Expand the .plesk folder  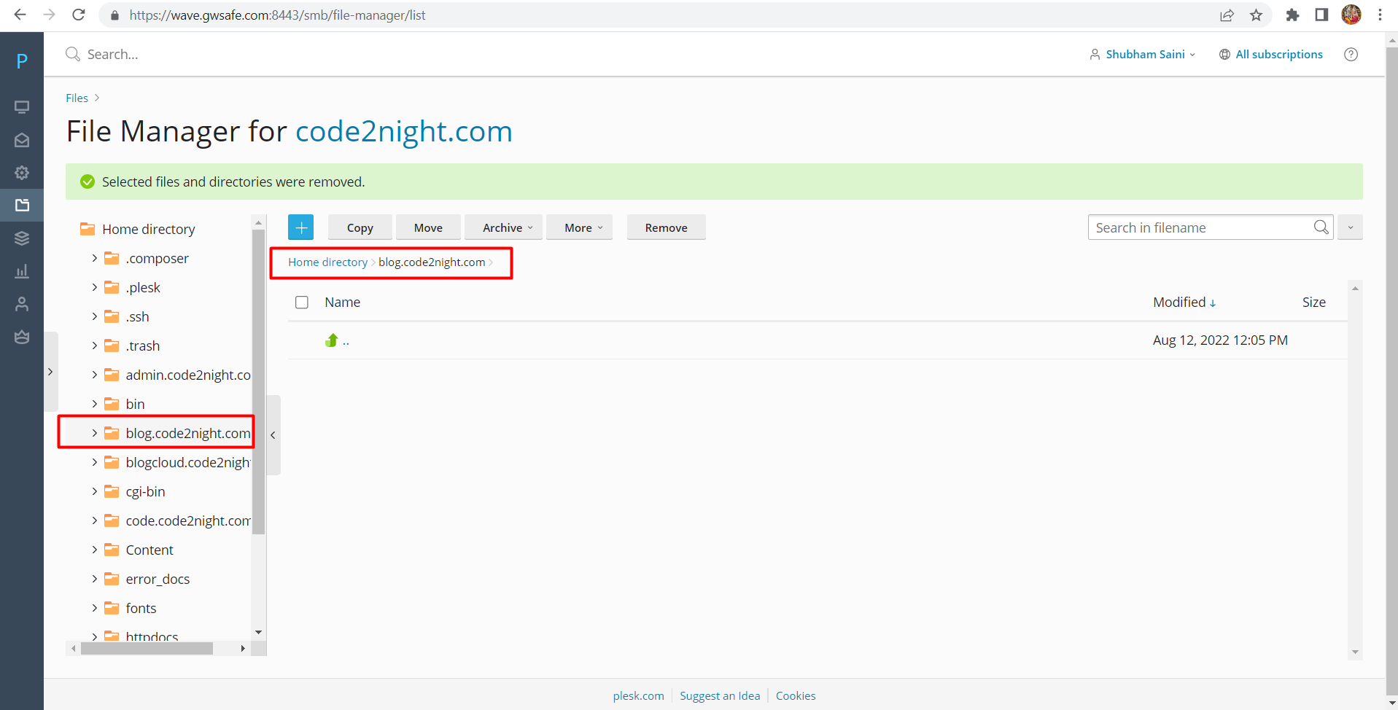(94, 287)
